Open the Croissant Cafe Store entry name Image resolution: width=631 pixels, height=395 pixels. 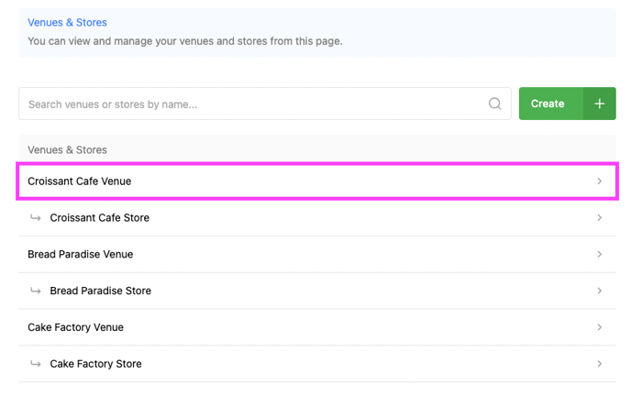(99, 218)
